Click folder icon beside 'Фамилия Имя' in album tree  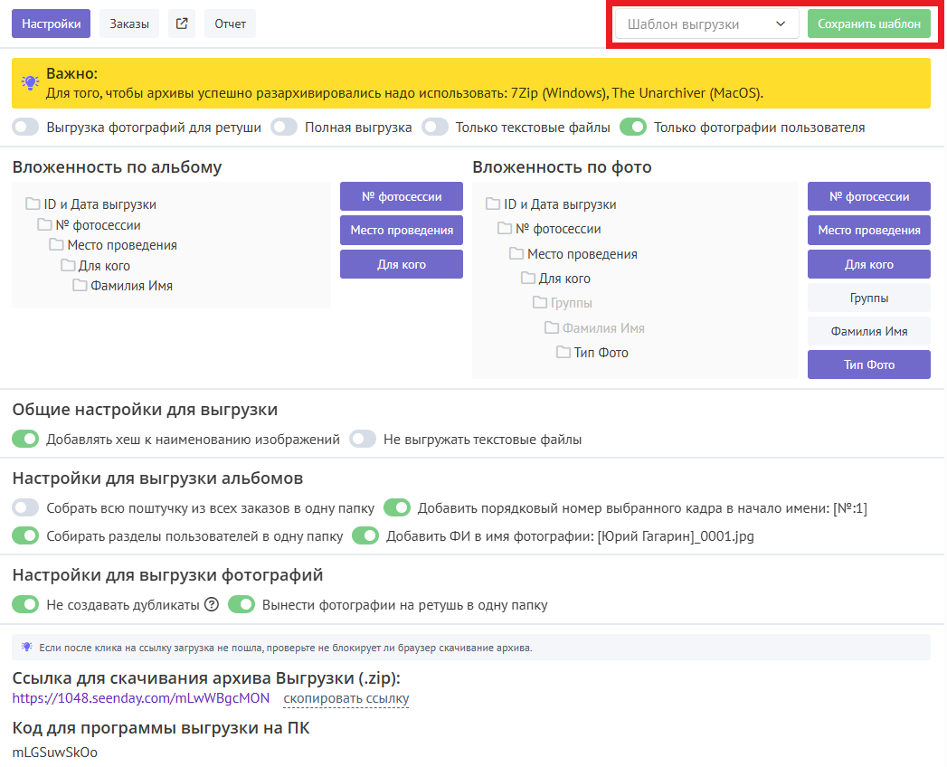coord(80,285)
